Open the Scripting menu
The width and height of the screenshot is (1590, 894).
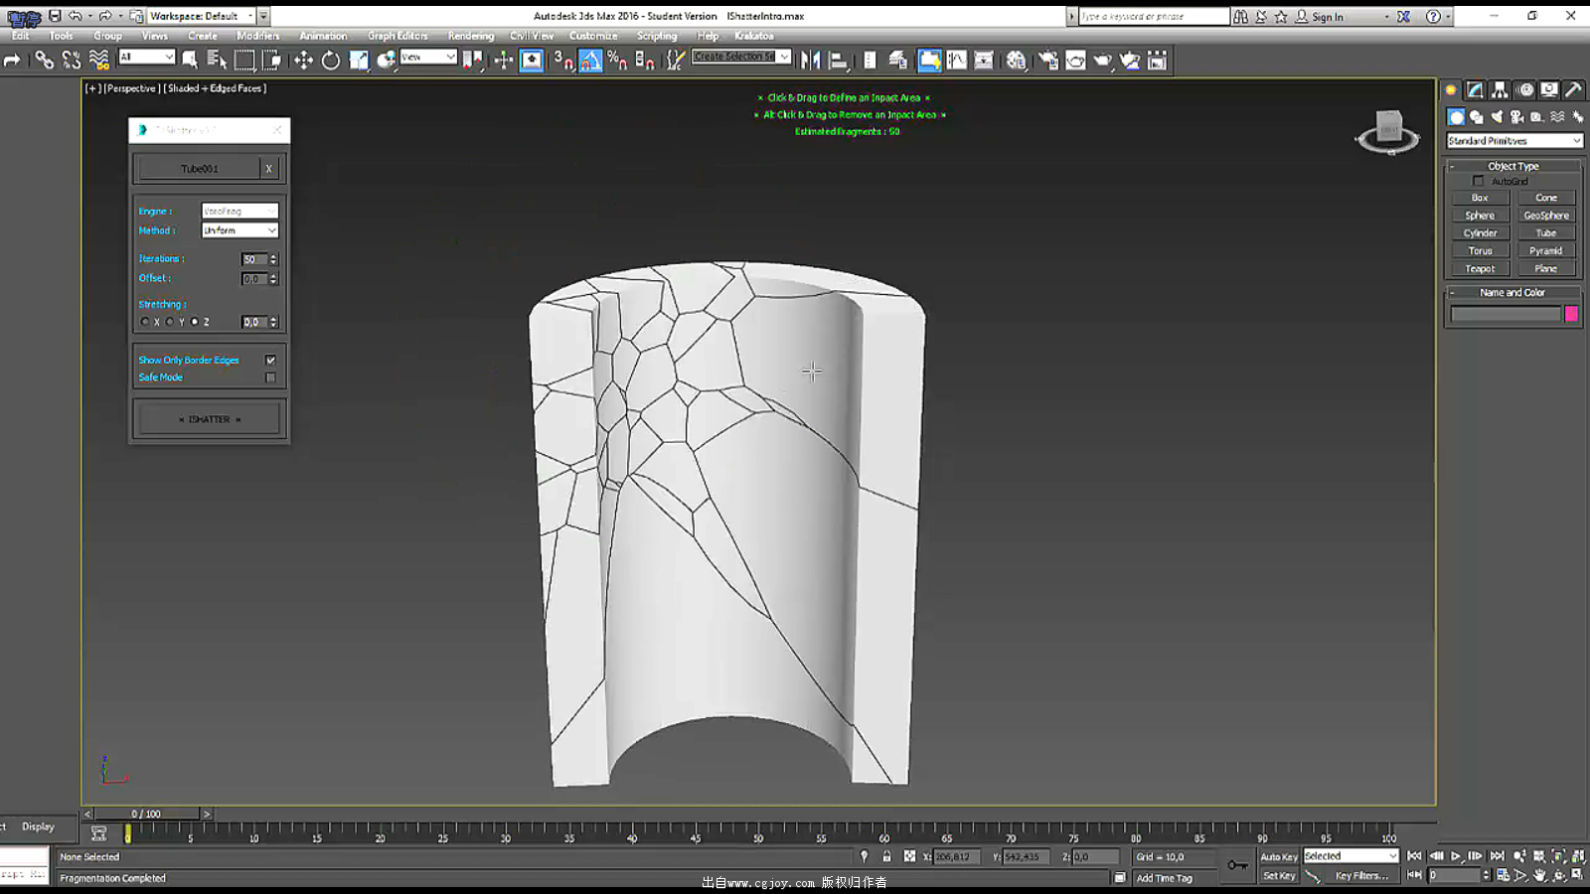tap(656, 36)
